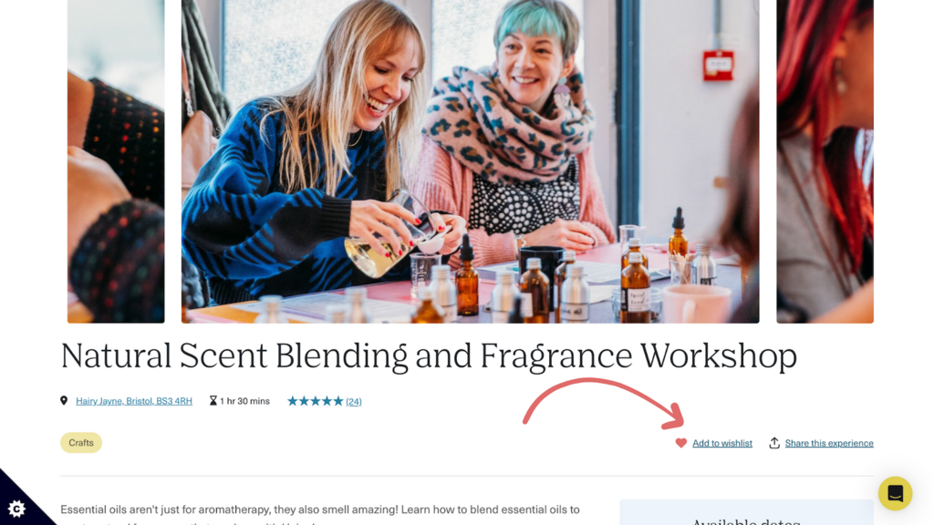Open the main workshop photo
The height and width of the screenshot is (525, 934).
470,160
